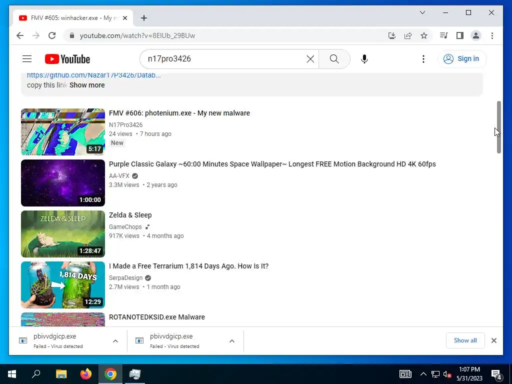
Task: Open YouTube settings three-dot menu
Action: point(423,59)
